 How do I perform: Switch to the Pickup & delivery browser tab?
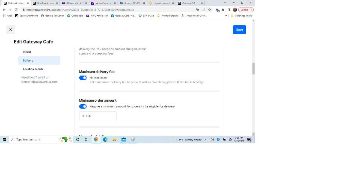[x=16, y=3]
